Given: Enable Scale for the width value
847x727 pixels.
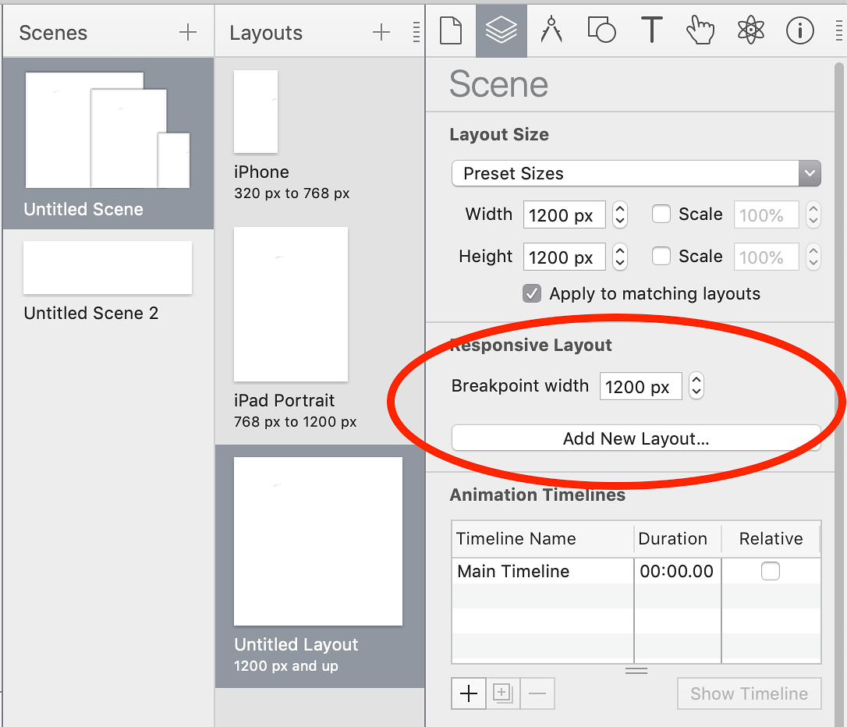Looking at the screenshot, I should click(x=661, y=214).
